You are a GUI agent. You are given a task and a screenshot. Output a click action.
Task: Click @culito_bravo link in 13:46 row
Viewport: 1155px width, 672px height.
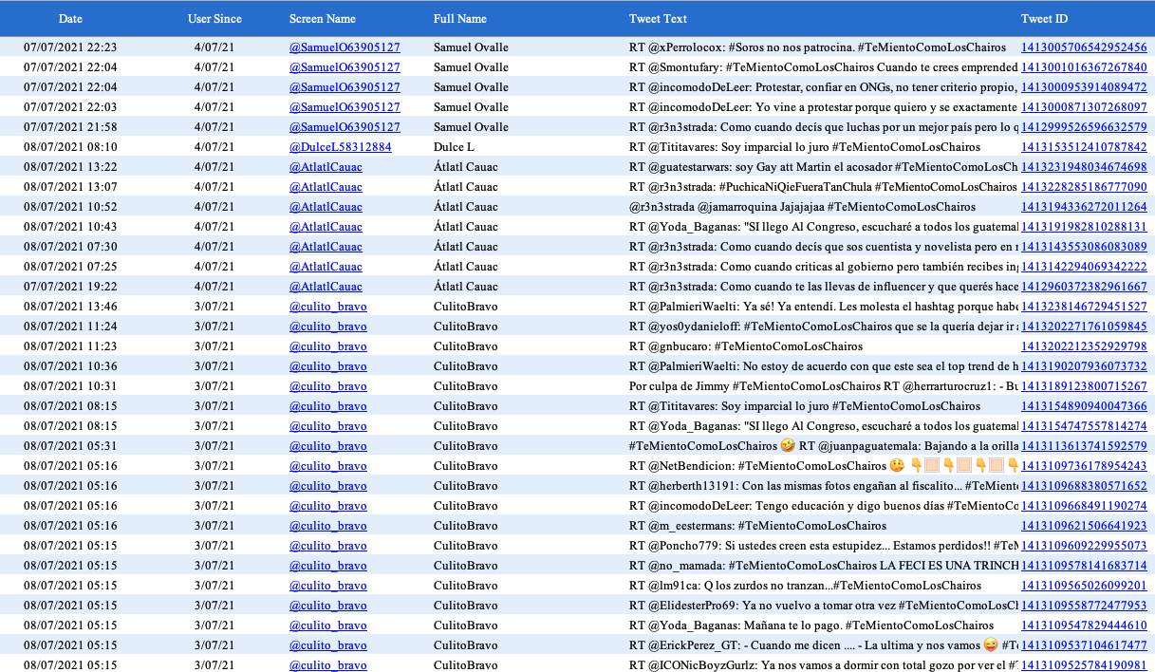click(x=327, y=307)
